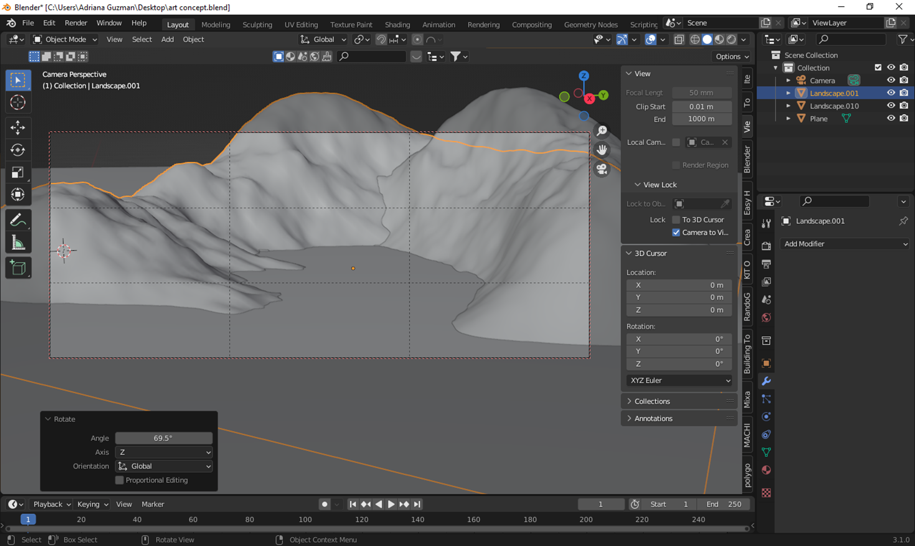Viewport: 915px width, 546px height.
Task: Pin the Landscape.001 properties context
Action: pos(903,221)
